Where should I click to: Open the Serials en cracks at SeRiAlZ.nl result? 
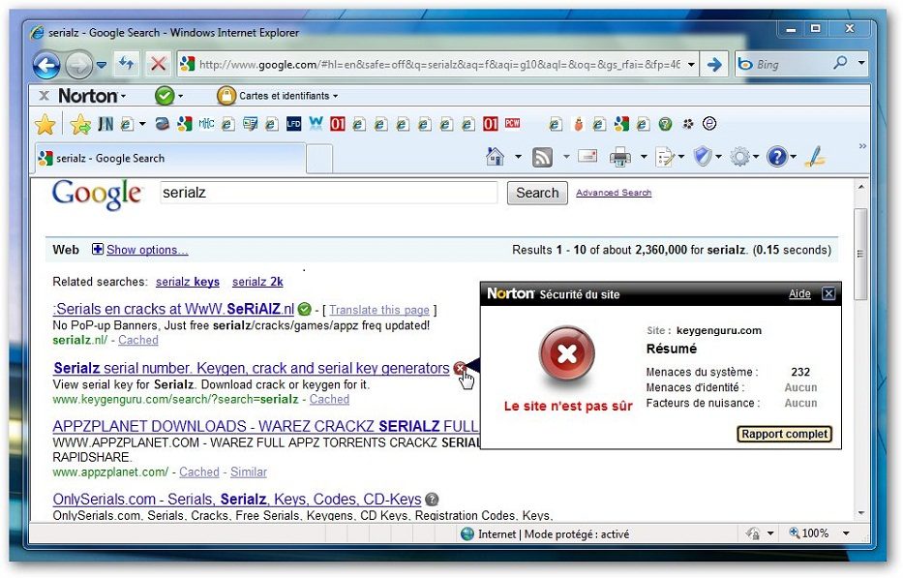173,310
